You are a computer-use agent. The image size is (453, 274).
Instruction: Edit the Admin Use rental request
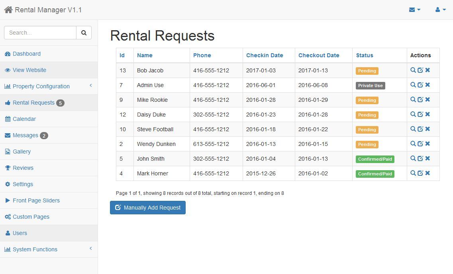tap(420, 85)
